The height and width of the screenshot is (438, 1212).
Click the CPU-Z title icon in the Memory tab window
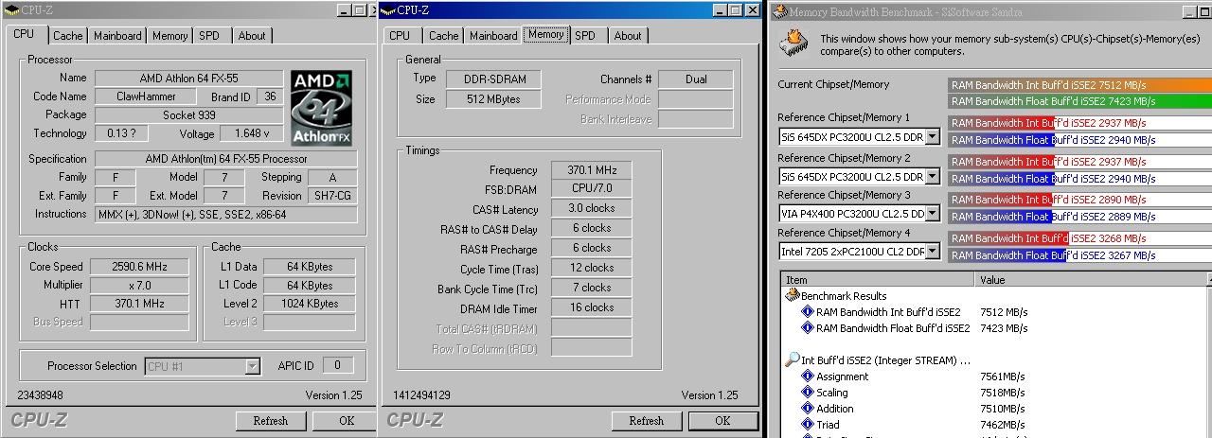pyautogui.click(x=388, y=10)
